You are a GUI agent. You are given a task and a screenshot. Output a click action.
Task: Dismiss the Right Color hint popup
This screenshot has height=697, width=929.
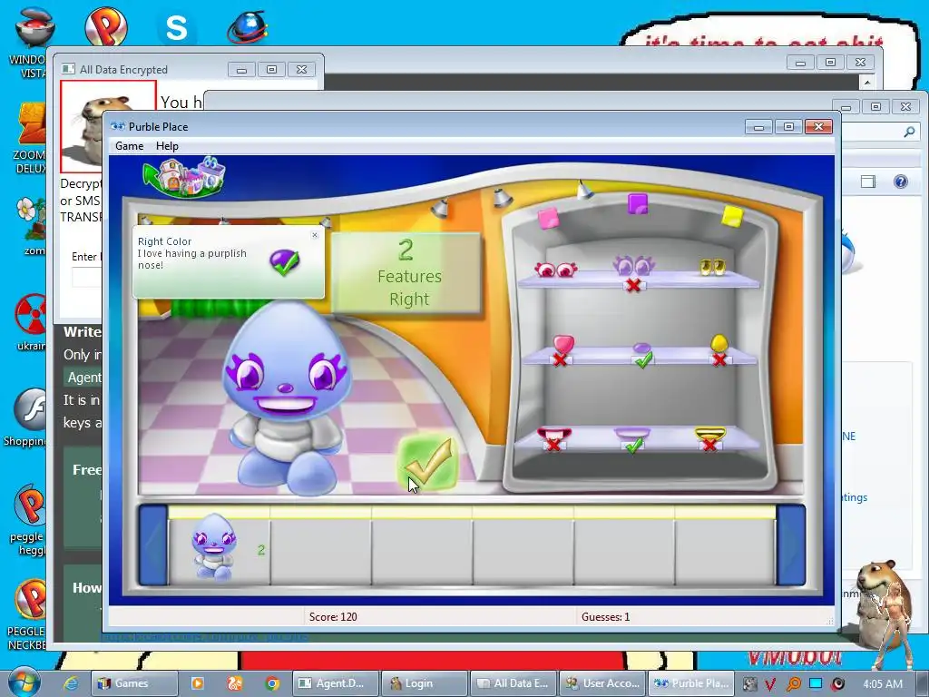tap(315, 235)
